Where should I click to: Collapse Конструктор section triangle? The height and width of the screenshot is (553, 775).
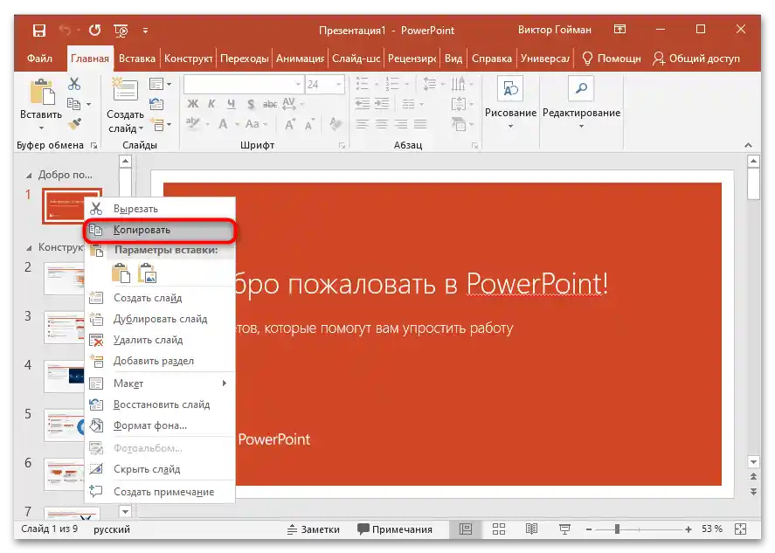[x=29, y=248]
